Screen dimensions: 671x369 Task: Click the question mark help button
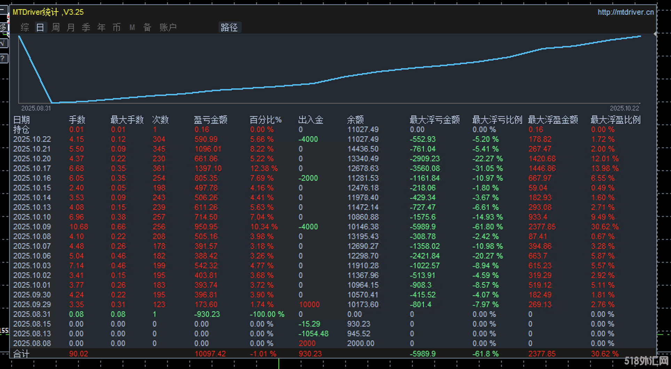point(3,58)
